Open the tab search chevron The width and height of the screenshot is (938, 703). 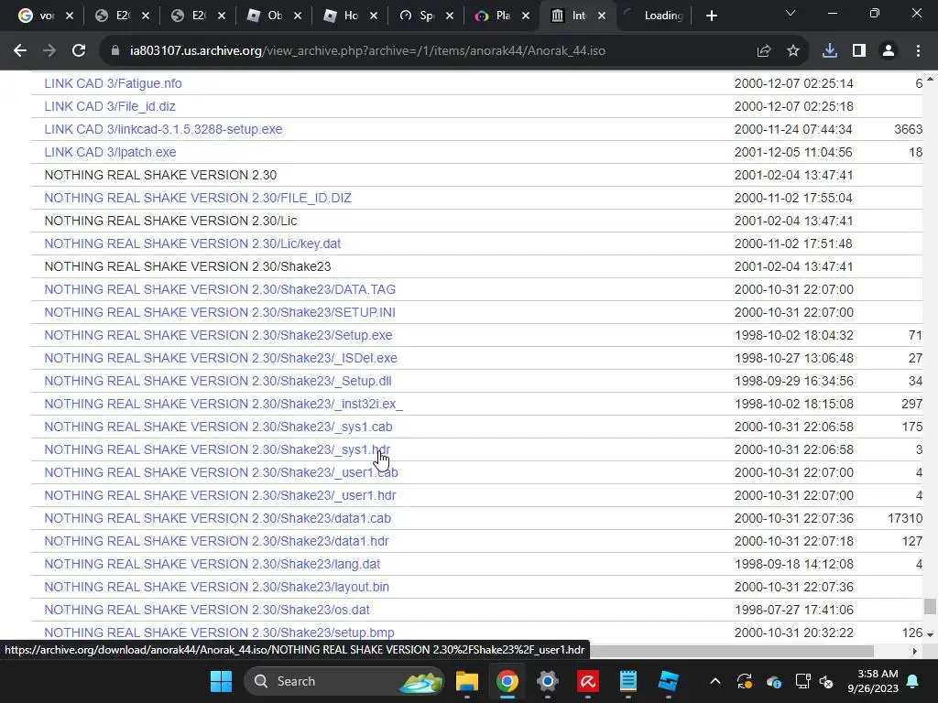pyautogui.click(x=791, y=13)
